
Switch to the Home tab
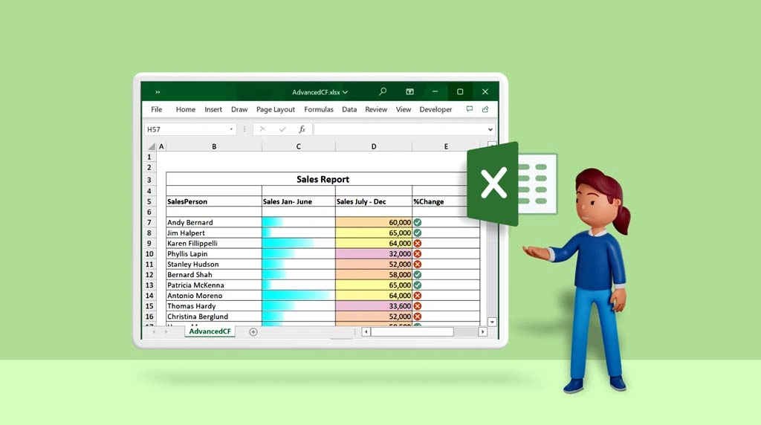(x=185, y=109)
